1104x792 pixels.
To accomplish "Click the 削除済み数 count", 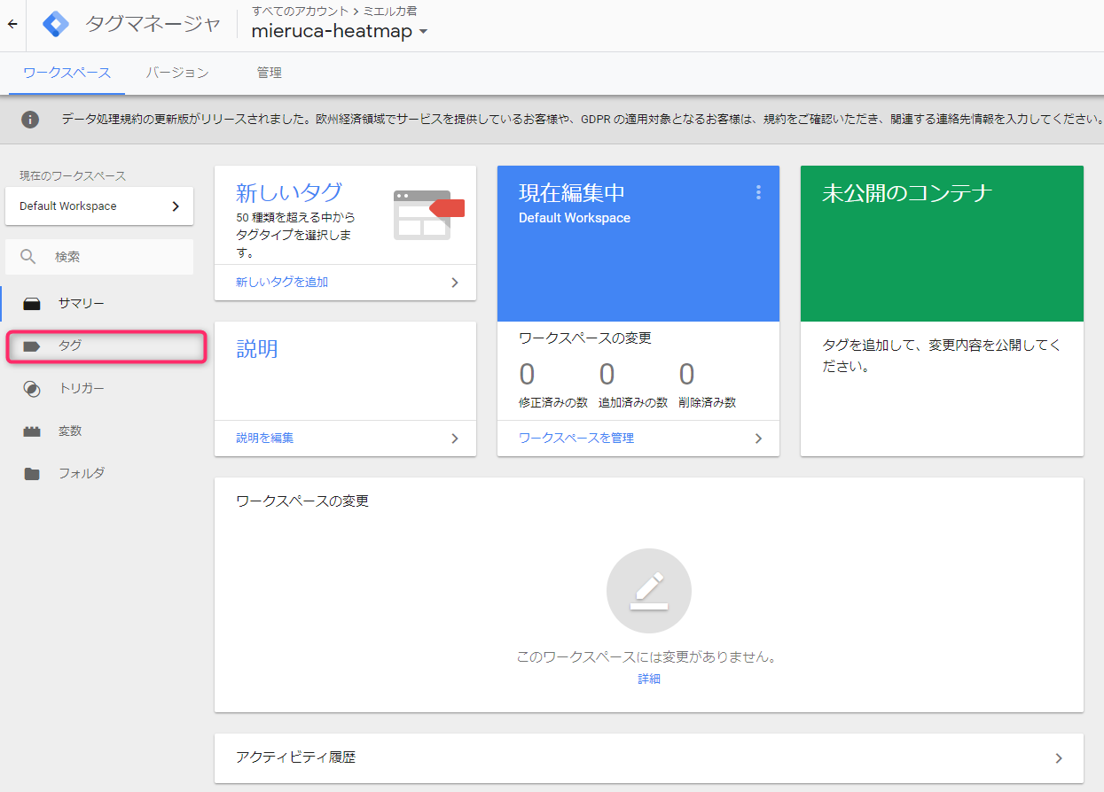I will pyautogui.click(x=686, y=375).
